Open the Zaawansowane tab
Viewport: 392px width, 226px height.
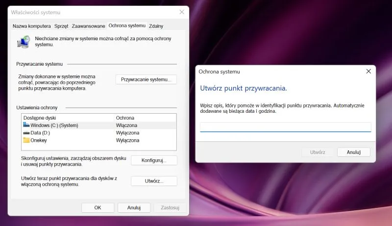coord(88,26)
